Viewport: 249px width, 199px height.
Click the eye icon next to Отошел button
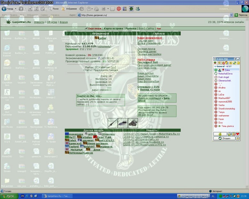pyautogui.click(x=237, y=139)
